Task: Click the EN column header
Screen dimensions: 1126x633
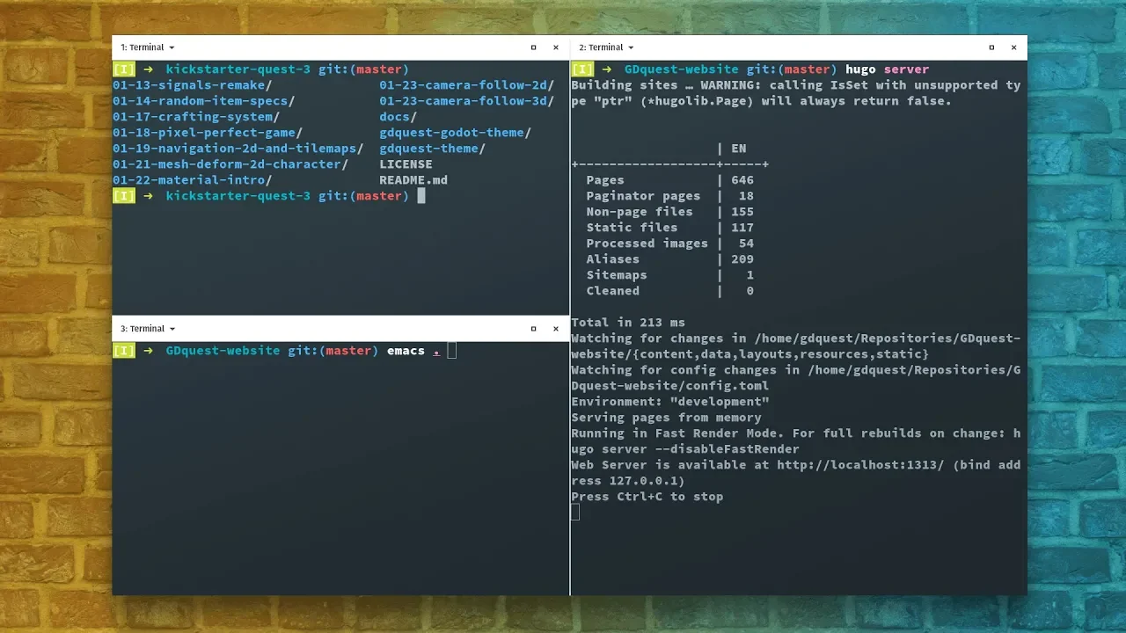Action: pyautogui.click(x=738, y=149)
